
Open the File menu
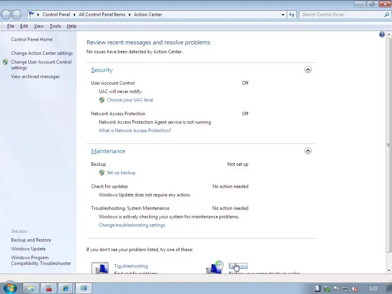pyautogui.click(x=10, y=26)
